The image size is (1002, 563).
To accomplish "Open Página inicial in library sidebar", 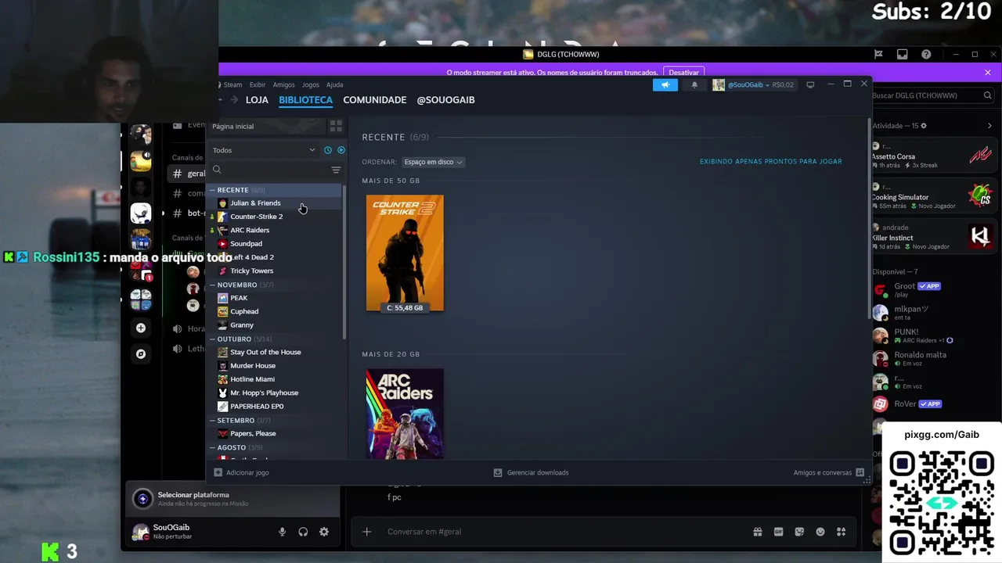I will click(x=232, y=126).
